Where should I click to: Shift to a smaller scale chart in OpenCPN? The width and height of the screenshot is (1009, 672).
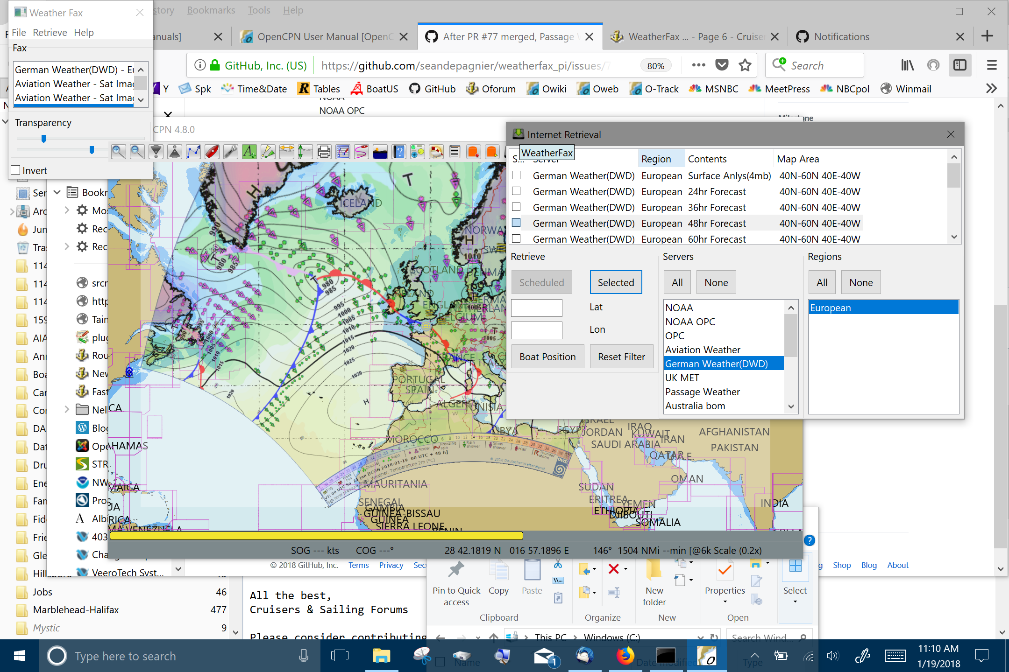pos(175,152)
